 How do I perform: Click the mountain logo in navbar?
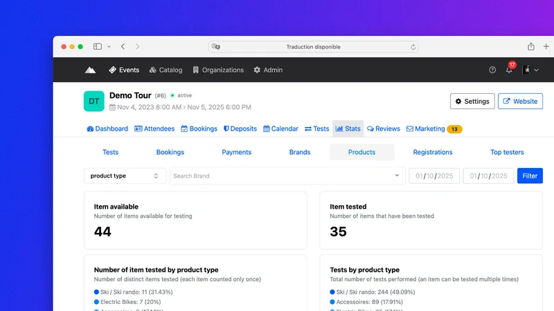[90, 70]
